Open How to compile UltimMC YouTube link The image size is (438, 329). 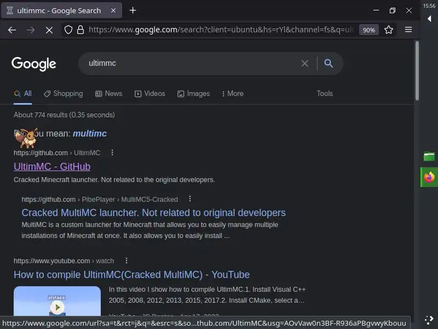[131, 275]
